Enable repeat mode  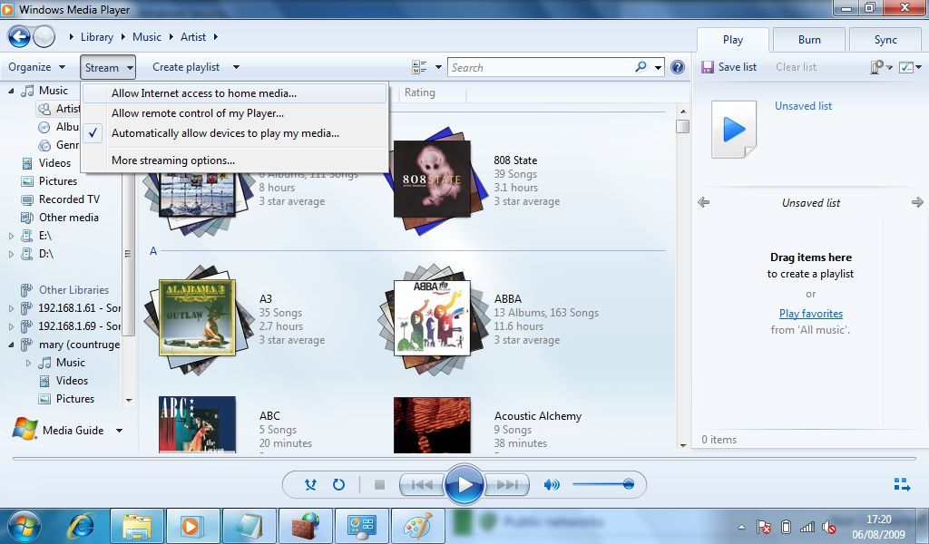pos(338,485)
